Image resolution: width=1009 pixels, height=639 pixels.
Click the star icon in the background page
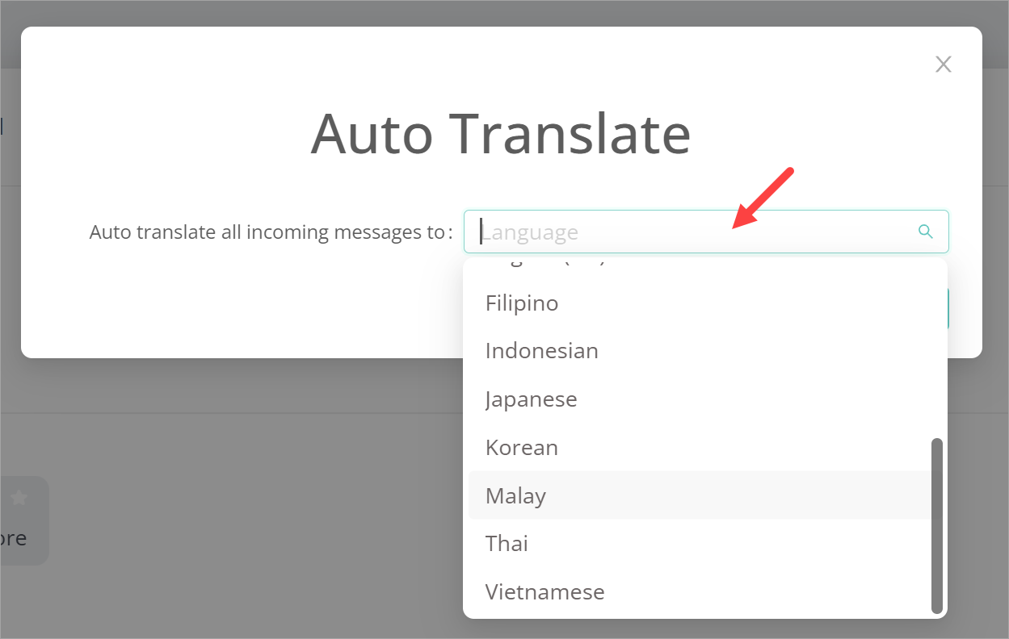pyautogui.click(x=19, y=499)
